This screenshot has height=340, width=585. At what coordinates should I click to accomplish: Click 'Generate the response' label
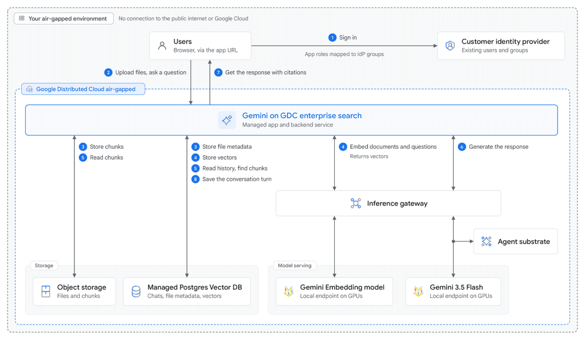coord(498,147)
